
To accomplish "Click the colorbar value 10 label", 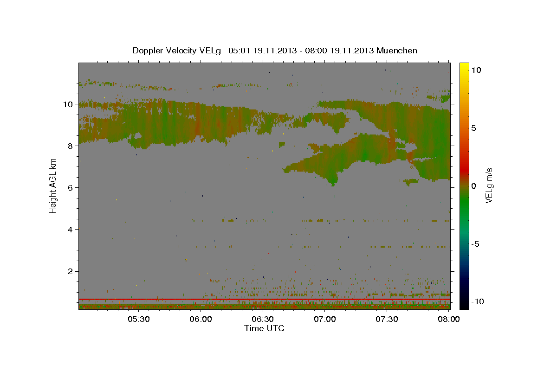I will tap(476, 70).
